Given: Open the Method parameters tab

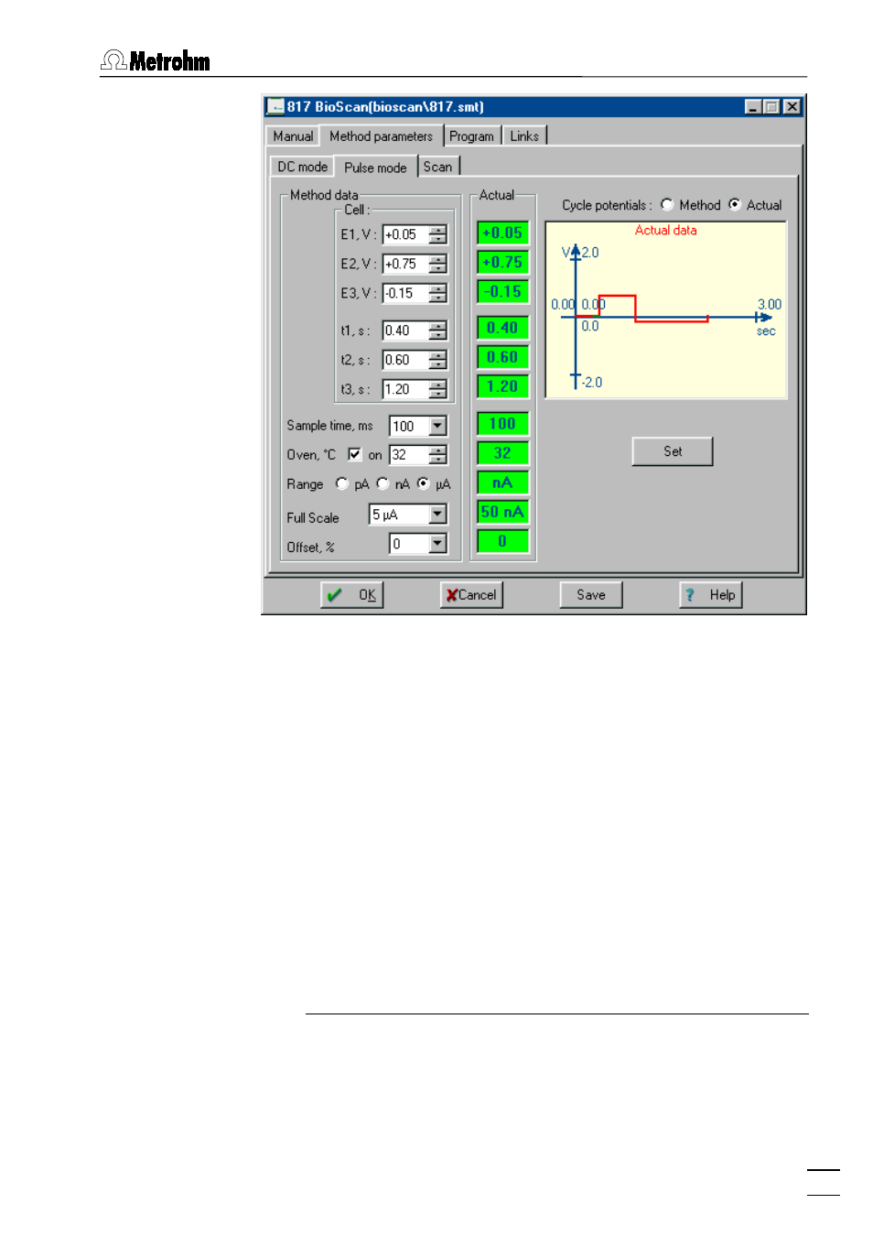Looking at the screenshot, I should click(381, 136).
